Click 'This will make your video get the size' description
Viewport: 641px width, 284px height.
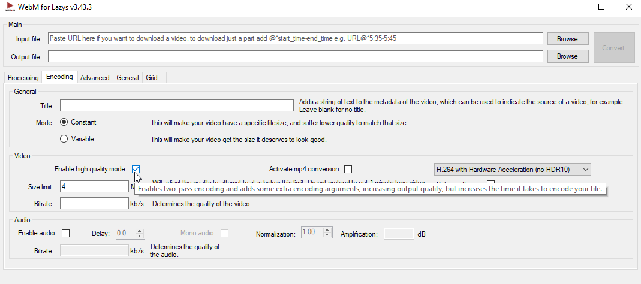point(238,140)
